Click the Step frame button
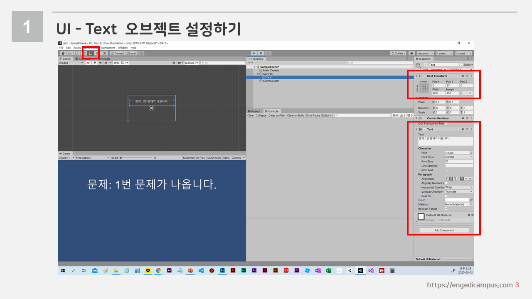The height and width of the screenshot is (299, 532). [268, 53]
